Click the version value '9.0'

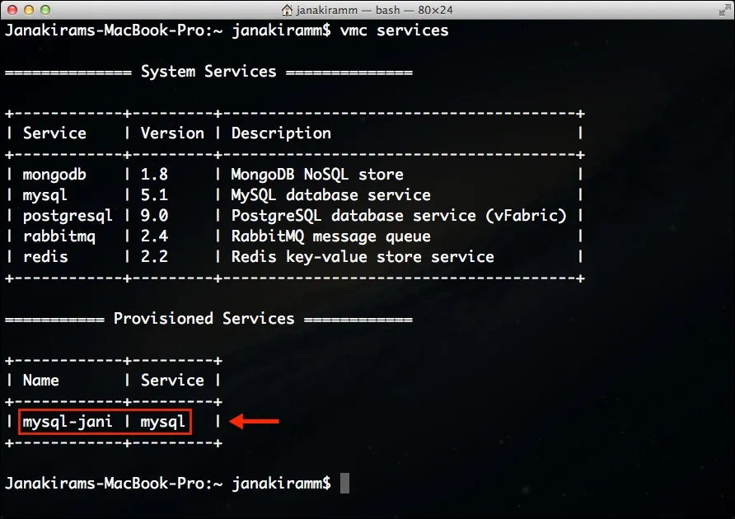click(x=155, y=216)
